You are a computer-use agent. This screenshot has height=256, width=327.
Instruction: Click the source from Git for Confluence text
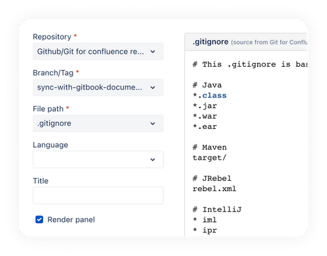click(269, 42)
